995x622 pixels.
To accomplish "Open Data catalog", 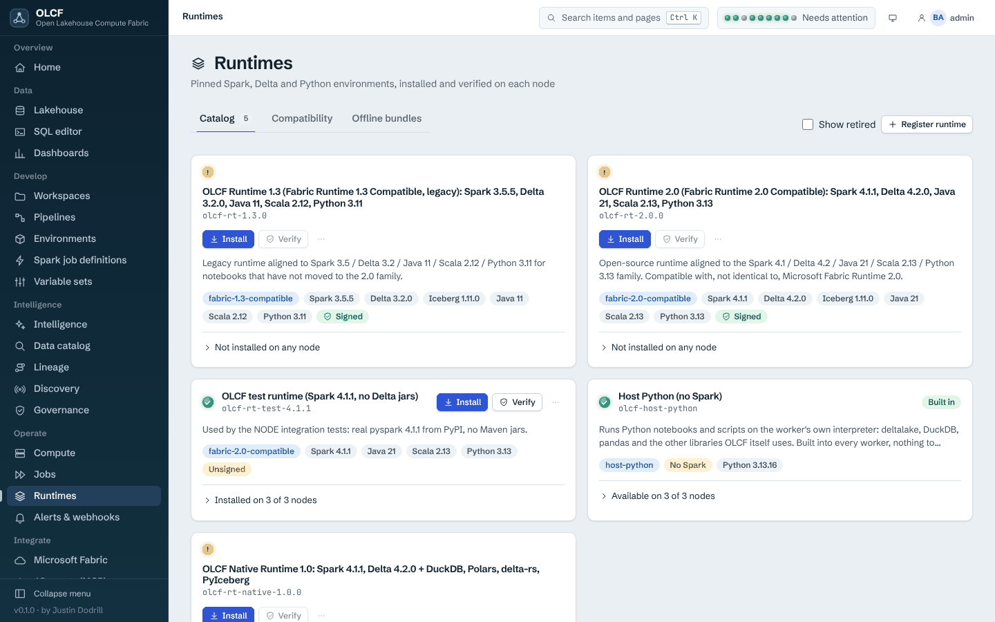I will pyautogui.click(x=84, y=346).
